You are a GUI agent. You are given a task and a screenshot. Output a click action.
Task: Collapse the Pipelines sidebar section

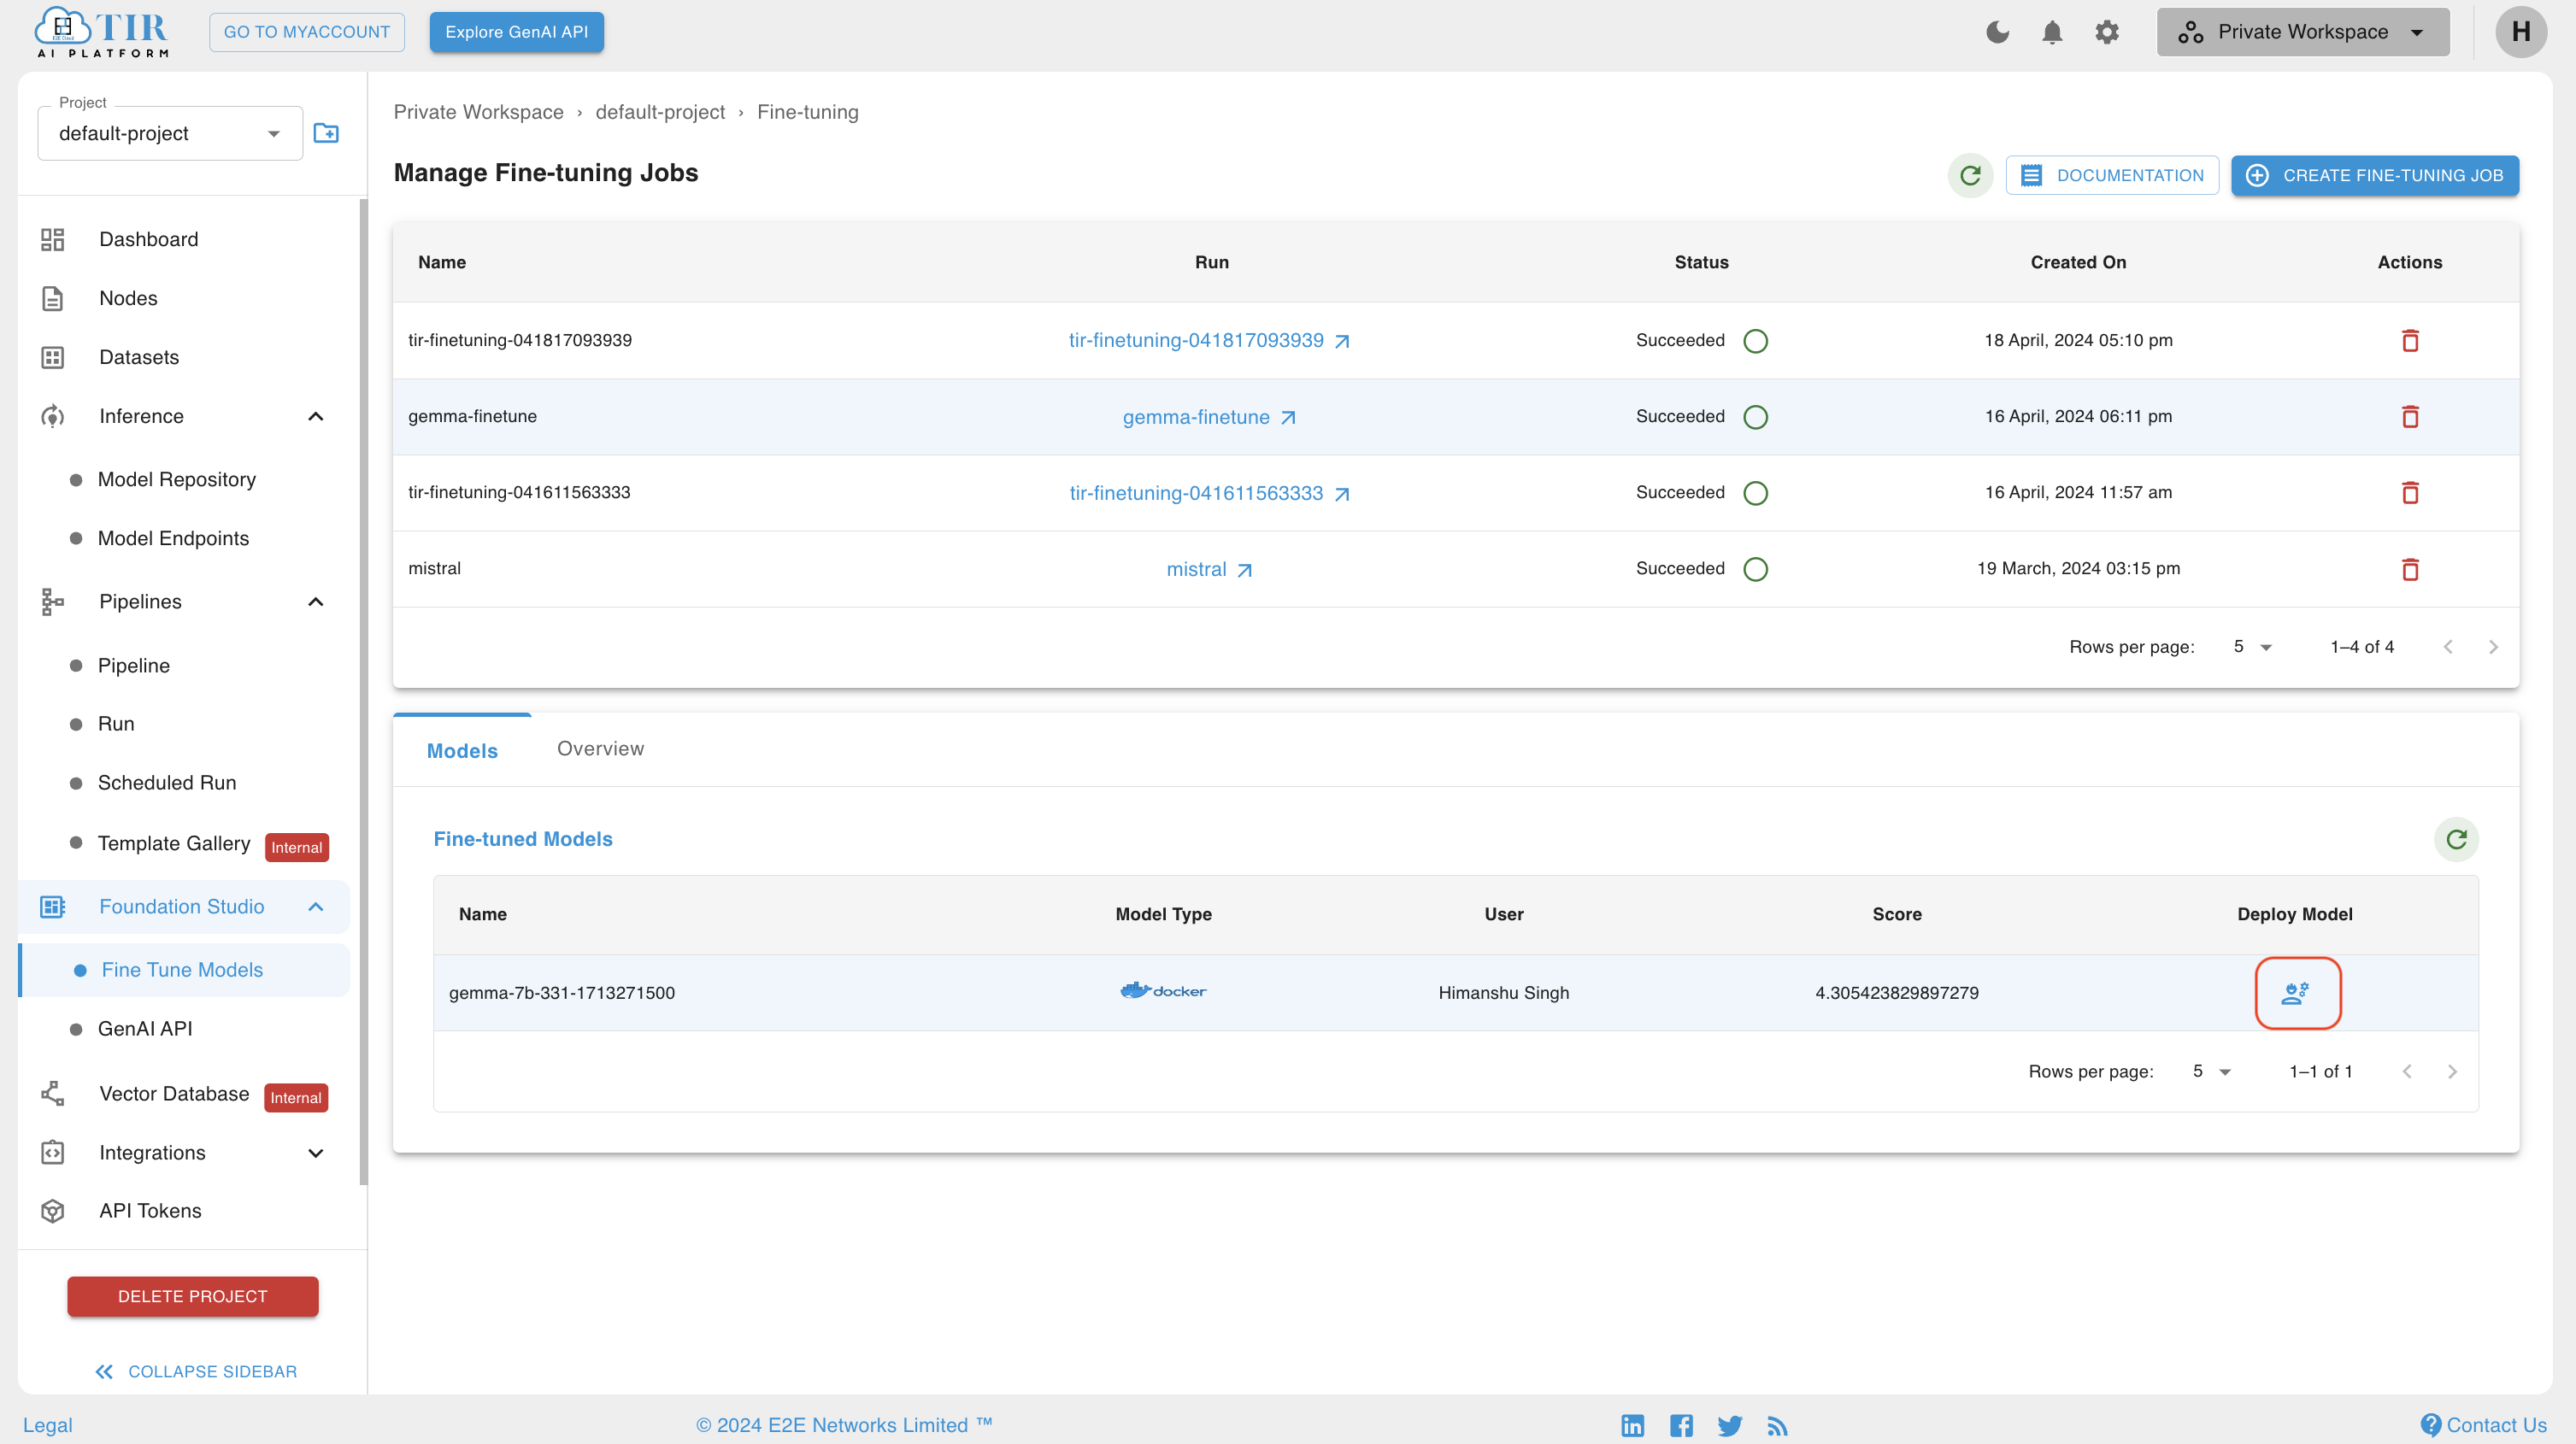click(x=315, y=601)
